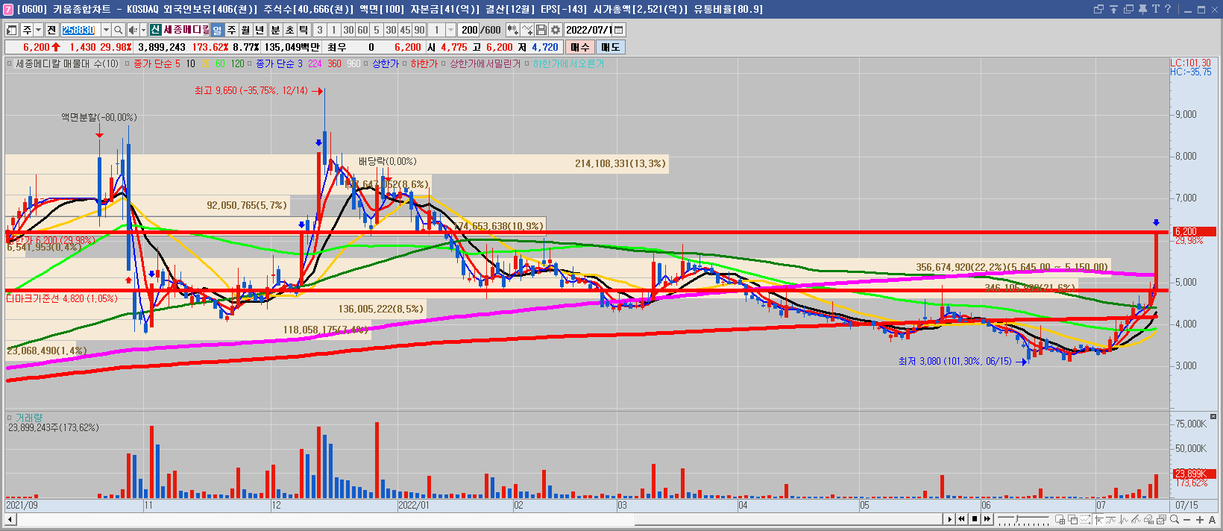Click the pin window icon in title bar

tap(1142, 9)
